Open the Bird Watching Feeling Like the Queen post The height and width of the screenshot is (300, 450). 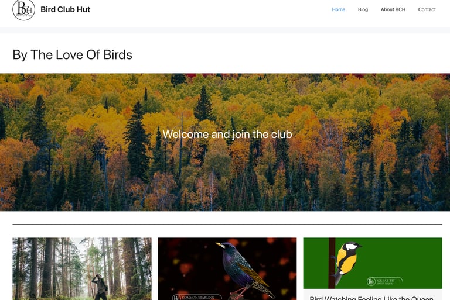tap(371, 298)
